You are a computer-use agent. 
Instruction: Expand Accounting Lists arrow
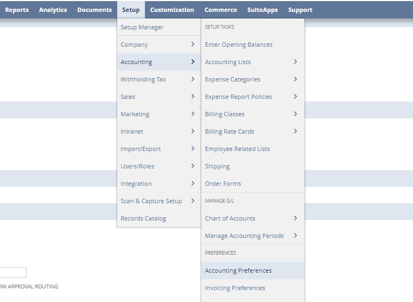point(295,62)
